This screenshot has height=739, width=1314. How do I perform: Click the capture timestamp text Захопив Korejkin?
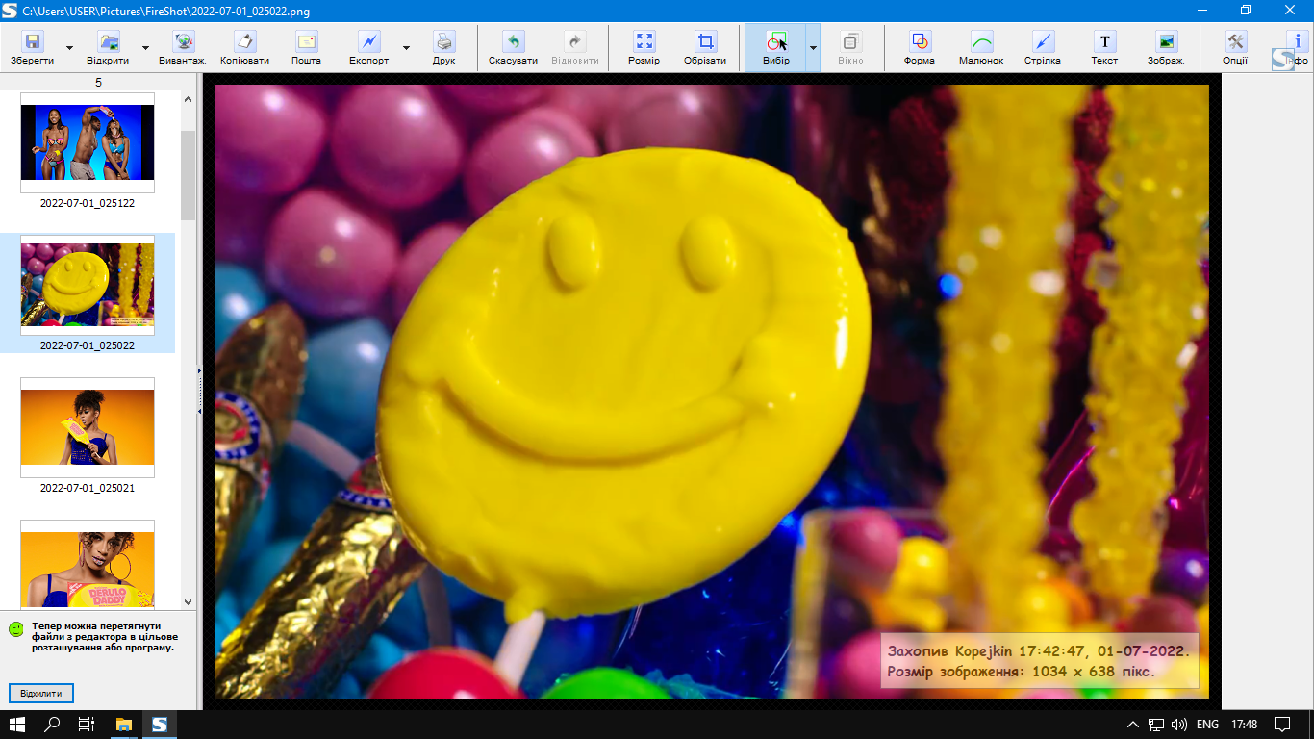click(x=1039, y=650)
